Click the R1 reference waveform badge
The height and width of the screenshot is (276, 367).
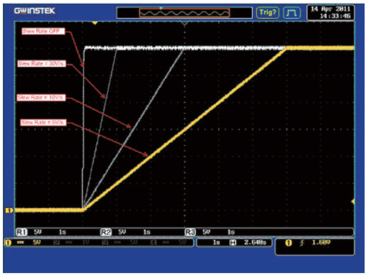click(21, 232)
